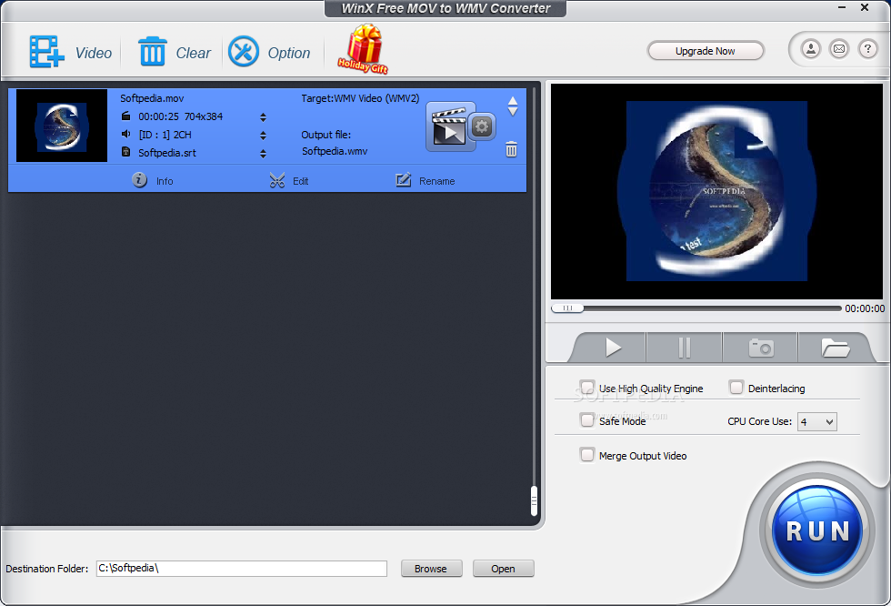The image size is (891, 606).
Task: Click the video preview seek slider
Action: coord(696,308)
